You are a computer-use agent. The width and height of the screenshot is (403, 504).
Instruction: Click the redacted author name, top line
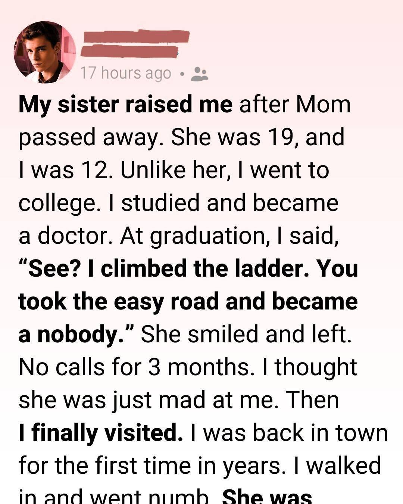[136, 37]
